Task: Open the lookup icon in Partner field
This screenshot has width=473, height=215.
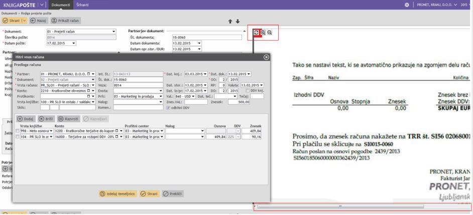Action: [x=88, y=74]
